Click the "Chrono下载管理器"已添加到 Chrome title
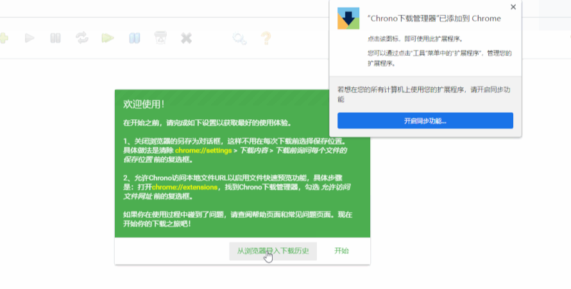 434,19
